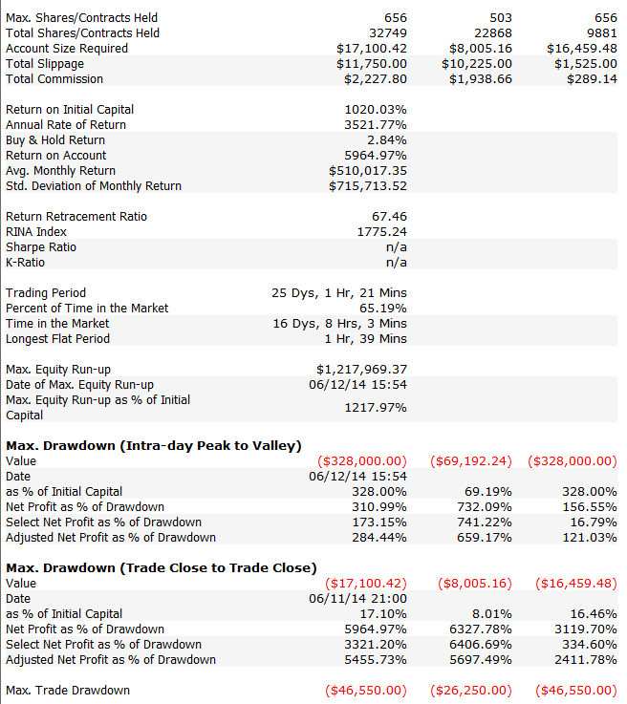The height and width of the screenshot is (704, 627).
Task: Click the RINA Index value 1775.24
Action: coord(381,232)
